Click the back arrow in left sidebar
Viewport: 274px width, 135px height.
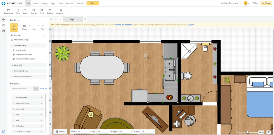pos(4,20)
